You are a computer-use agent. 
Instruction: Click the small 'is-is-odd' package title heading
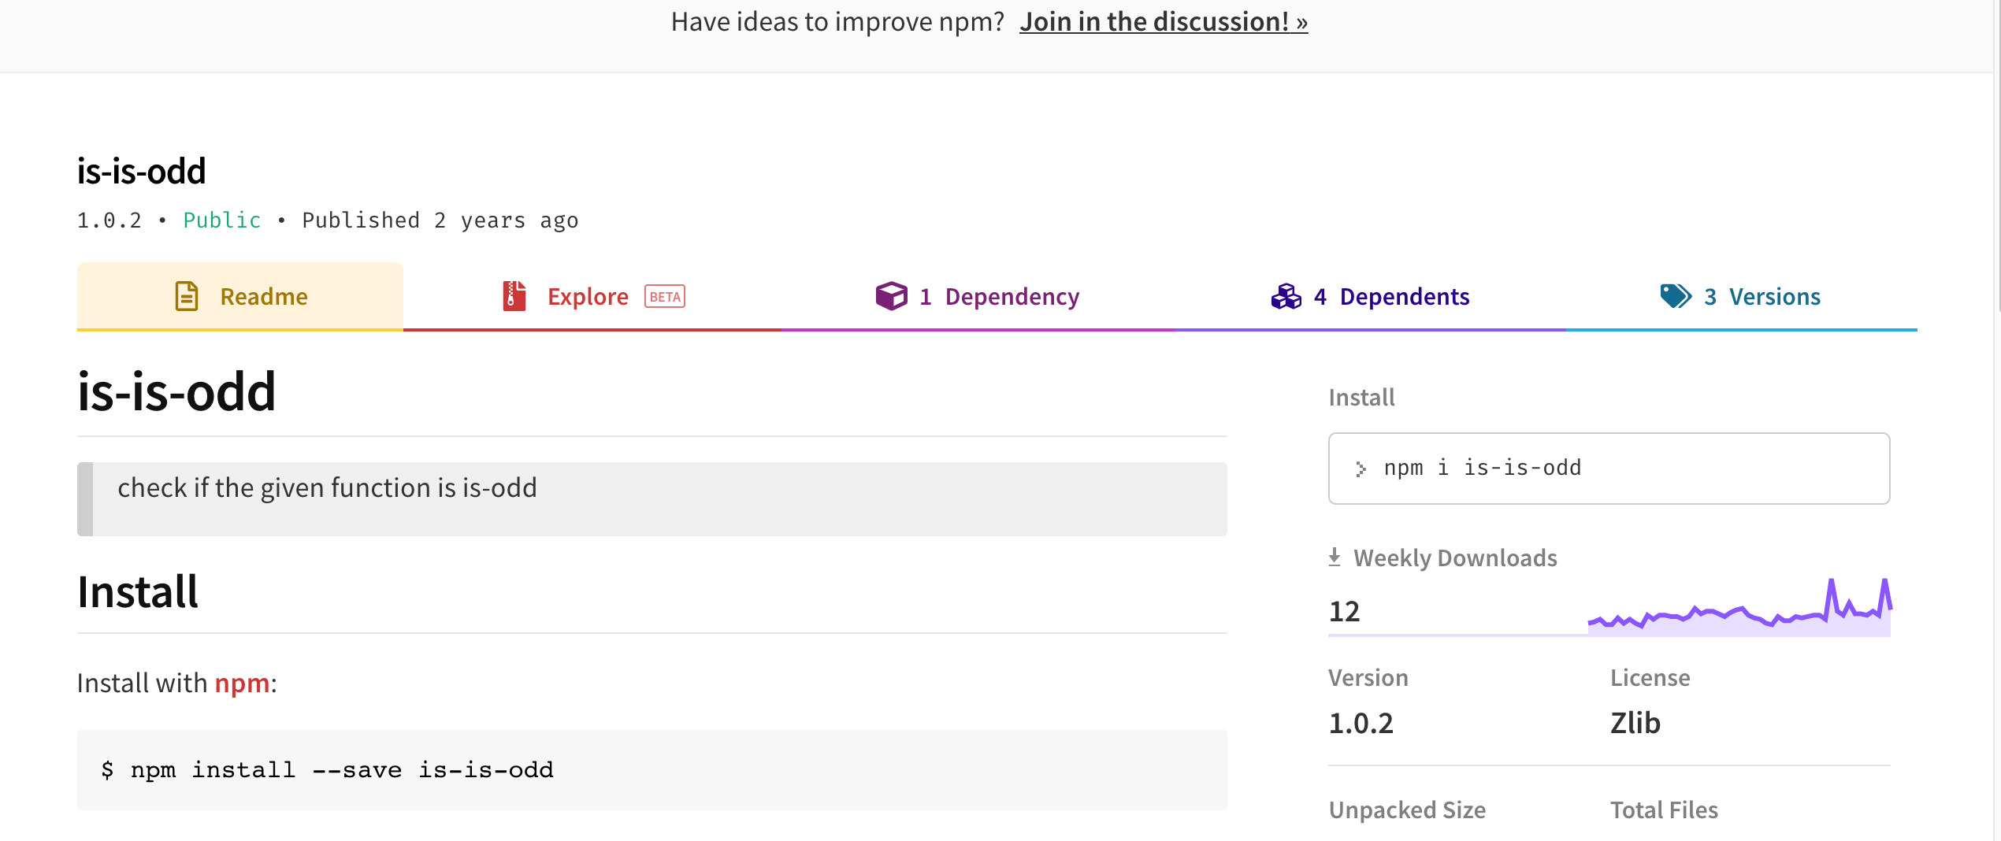(142, 171)
